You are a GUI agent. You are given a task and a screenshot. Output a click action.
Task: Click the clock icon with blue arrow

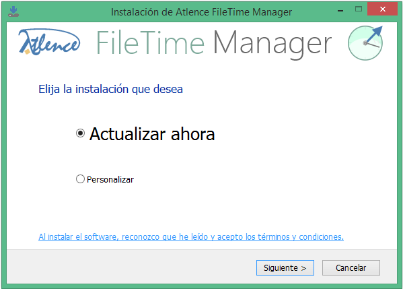pyautogui.click(x=365, y=42)
